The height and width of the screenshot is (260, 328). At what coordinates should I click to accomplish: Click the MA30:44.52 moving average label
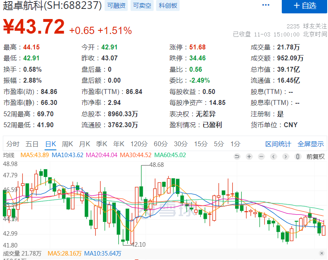[135, 155]
